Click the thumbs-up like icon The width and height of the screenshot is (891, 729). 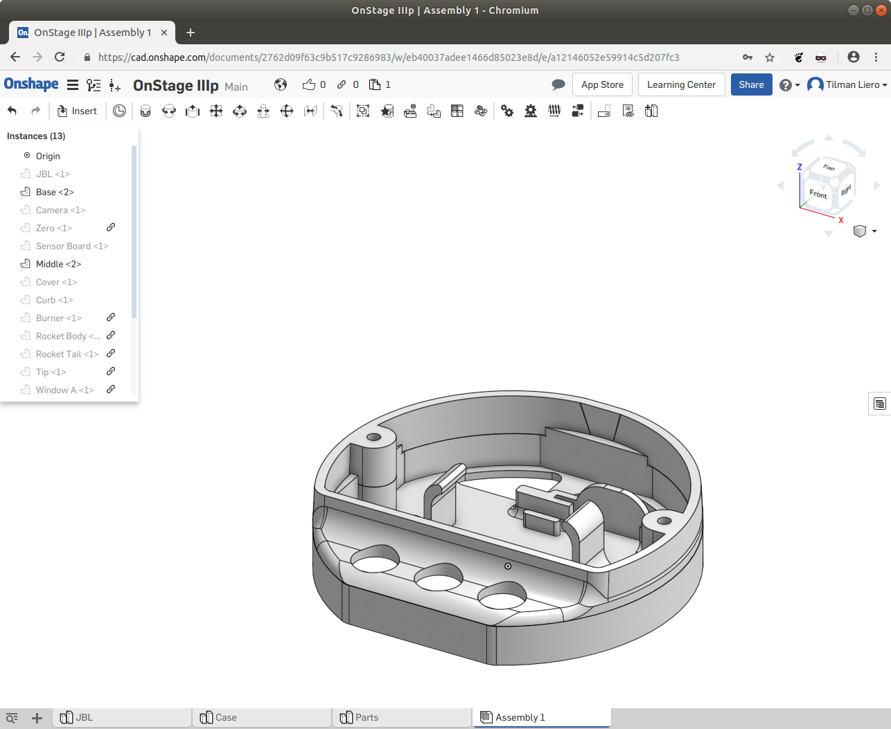(309, 84)
